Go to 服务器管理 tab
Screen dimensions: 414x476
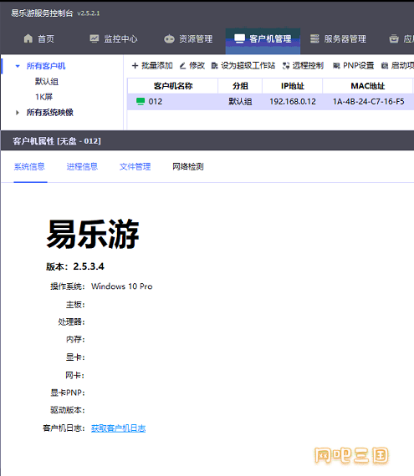pyautogui.click(x=338, y=39)
